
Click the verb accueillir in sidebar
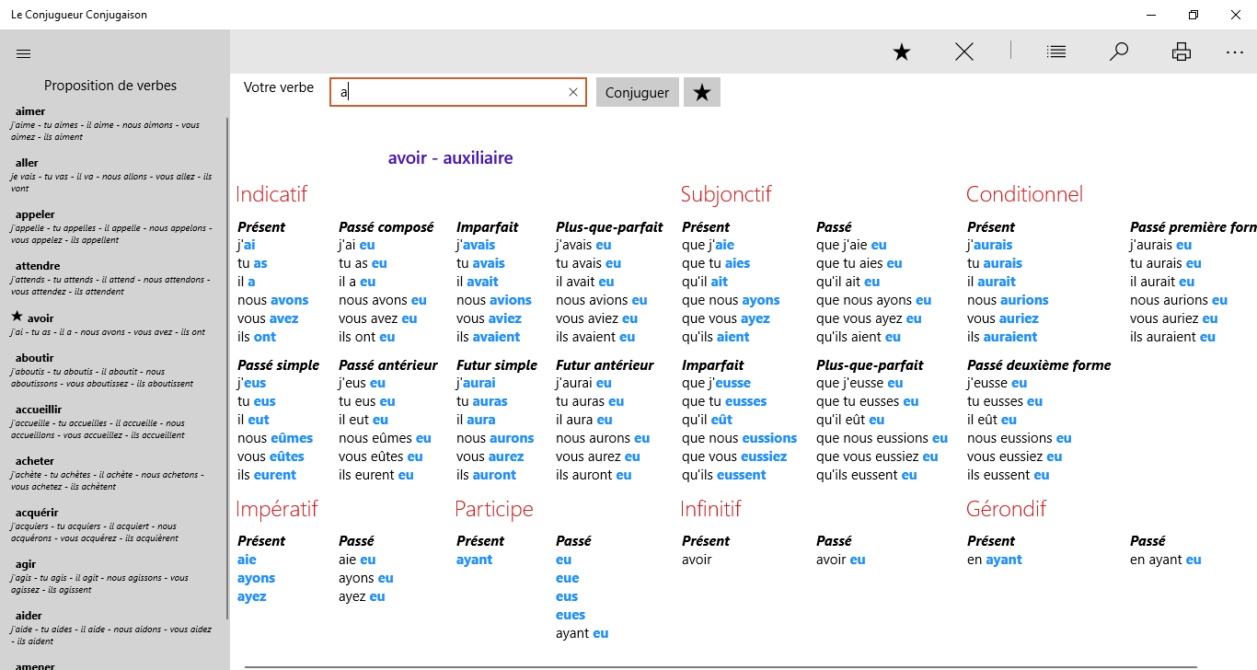(40, 410)
